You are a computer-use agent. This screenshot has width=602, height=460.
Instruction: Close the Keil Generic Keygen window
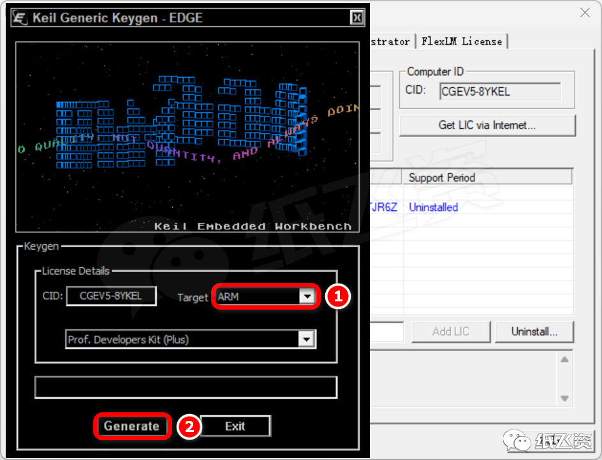(357, 18)
